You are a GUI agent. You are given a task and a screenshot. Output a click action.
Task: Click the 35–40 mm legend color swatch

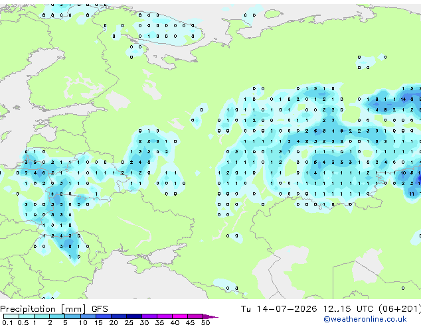point(165,316)
